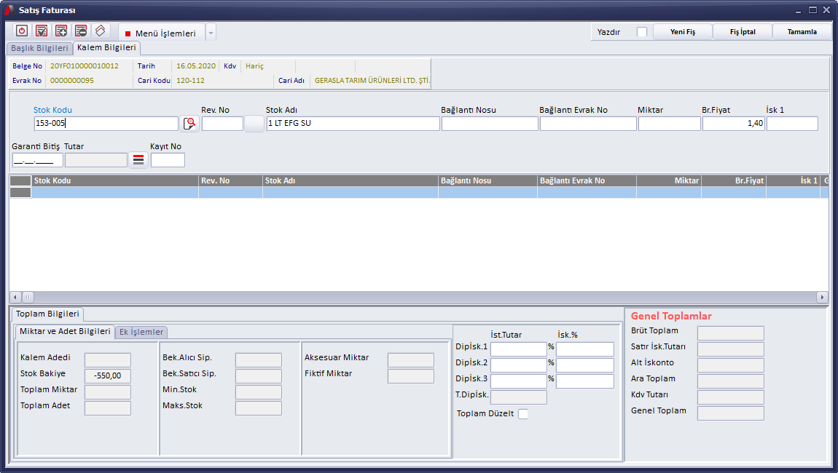Focus the Dipİsk.1 İst.Tutar field

[x=518, y=349]
